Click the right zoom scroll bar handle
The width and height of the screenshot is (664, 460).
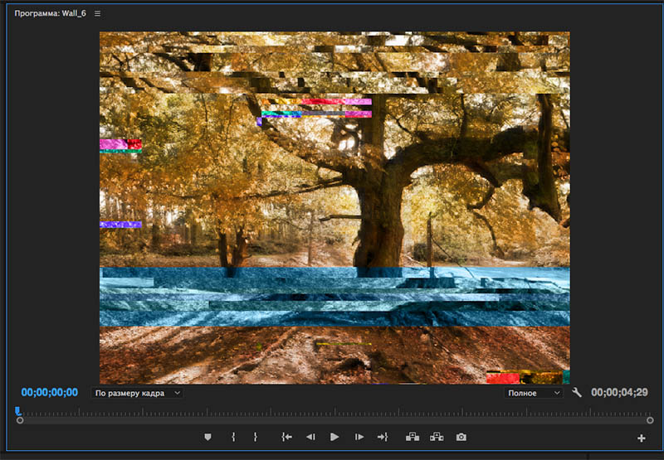pyautogui.click(x=650, y=421)
